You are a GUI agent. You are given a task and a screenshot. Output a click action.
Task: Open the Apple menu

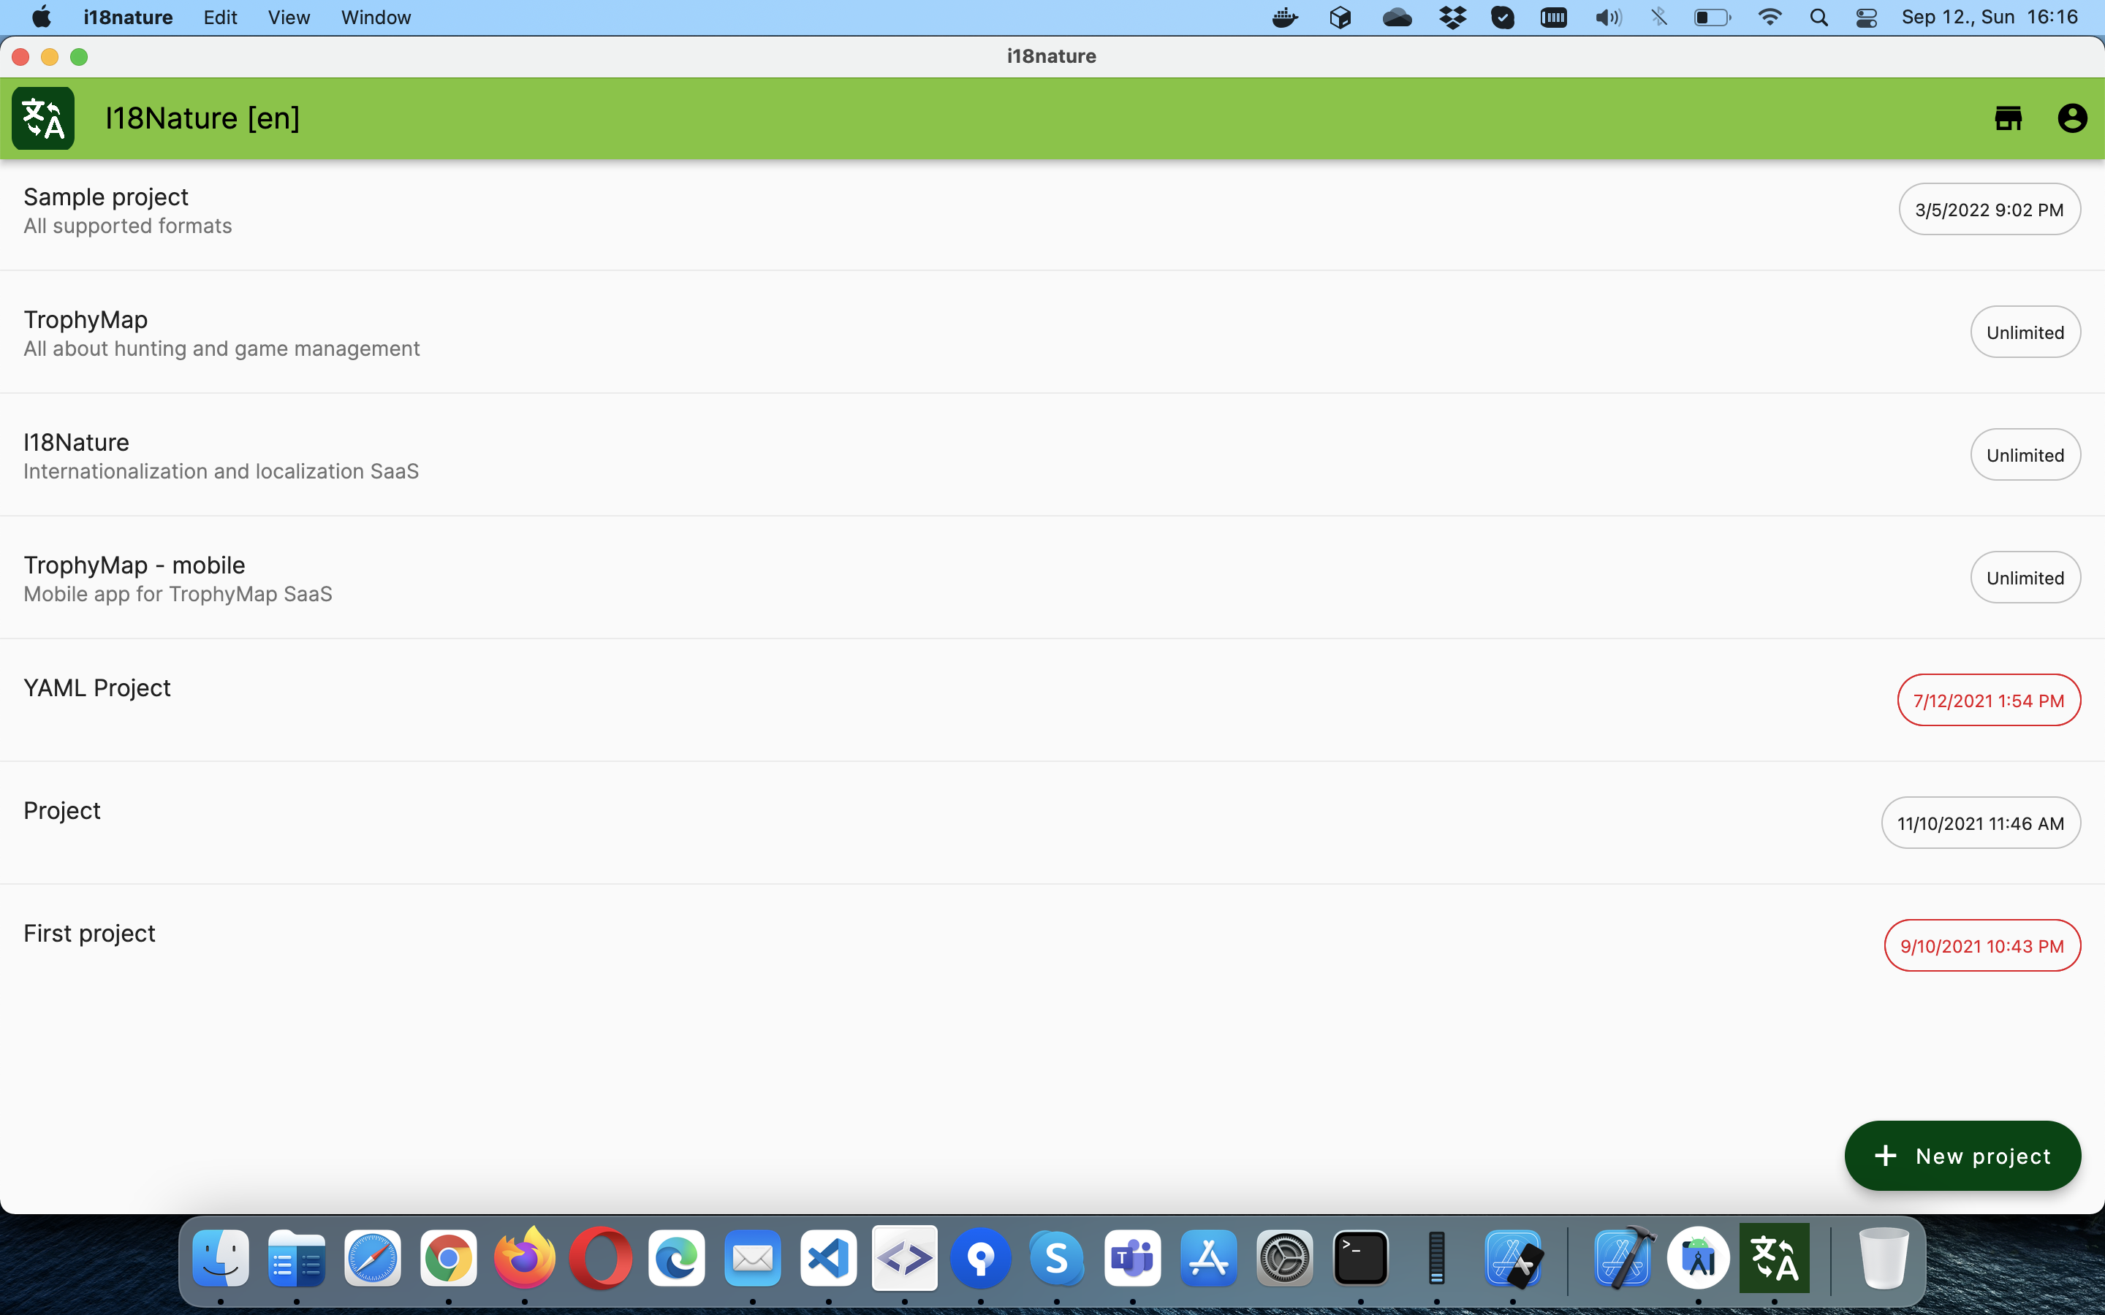click(41, 18)
